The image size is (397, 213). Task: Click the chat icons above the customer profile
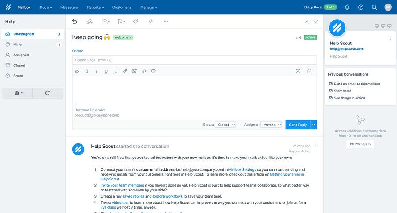click(x=383, y=26)
